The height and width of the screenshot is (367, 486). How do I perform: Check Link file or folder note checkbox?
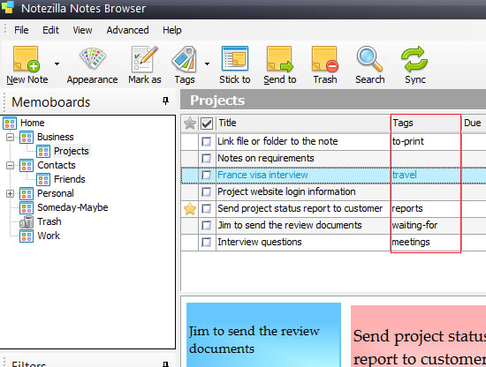(x=206, y=142)
